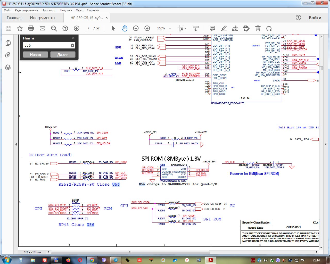Open the Подпись menu
Screen dimensions: 330x264
pos(66,10)
